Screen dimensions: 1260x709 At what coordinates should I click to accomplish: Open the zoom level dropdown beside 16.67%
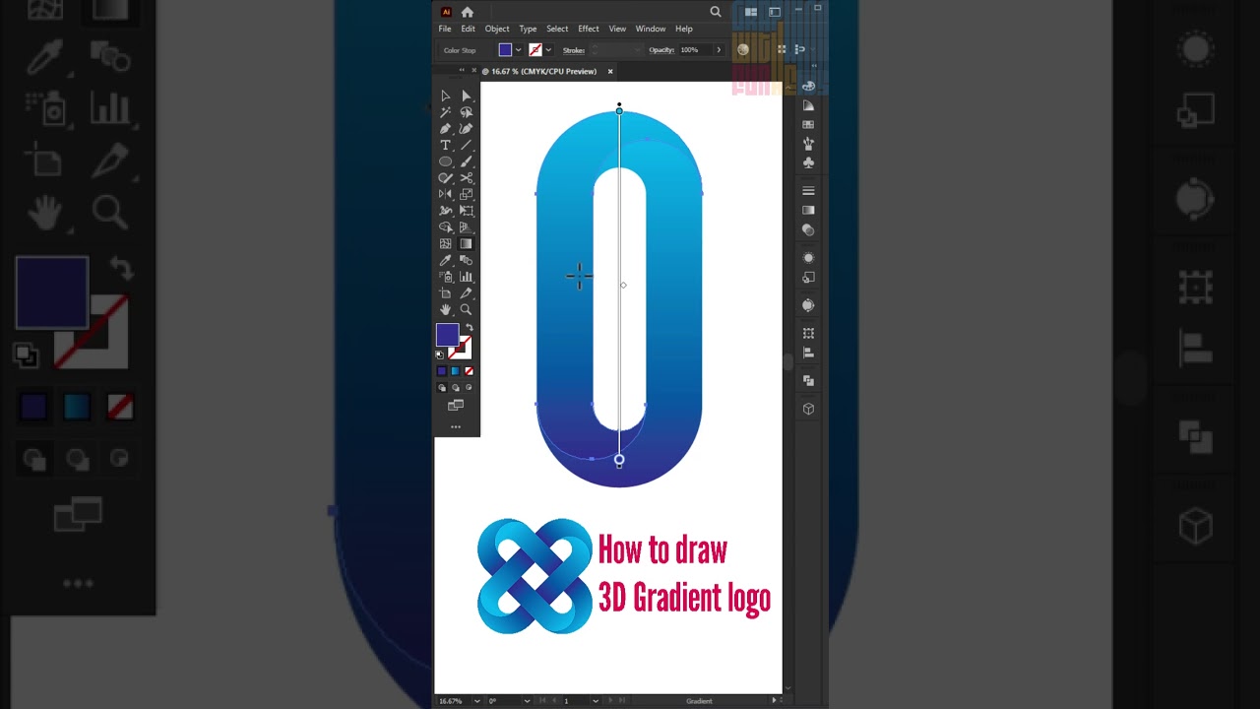(477, 701)
